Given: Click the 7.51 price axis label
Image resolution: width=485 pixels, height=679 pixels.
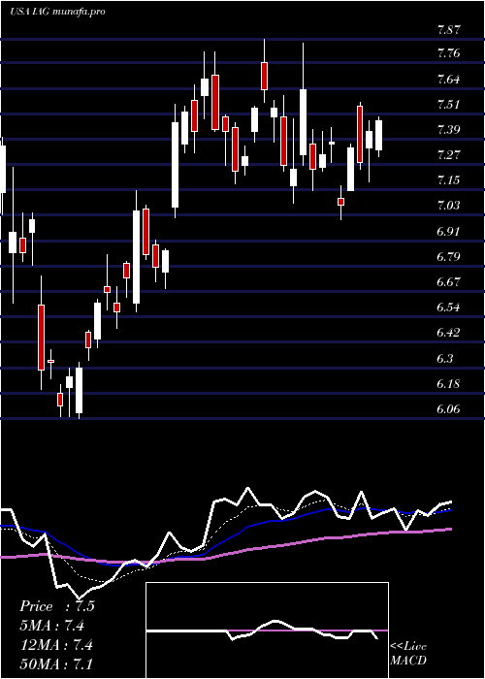Looking at the screenshot, I should pos(449,105).
